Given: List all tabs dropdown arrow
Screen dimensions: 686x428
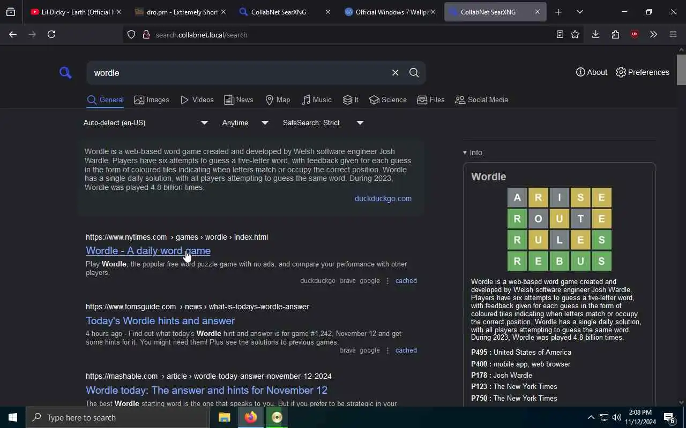Looking at the screenshot, I should click(x=579, y=12).
